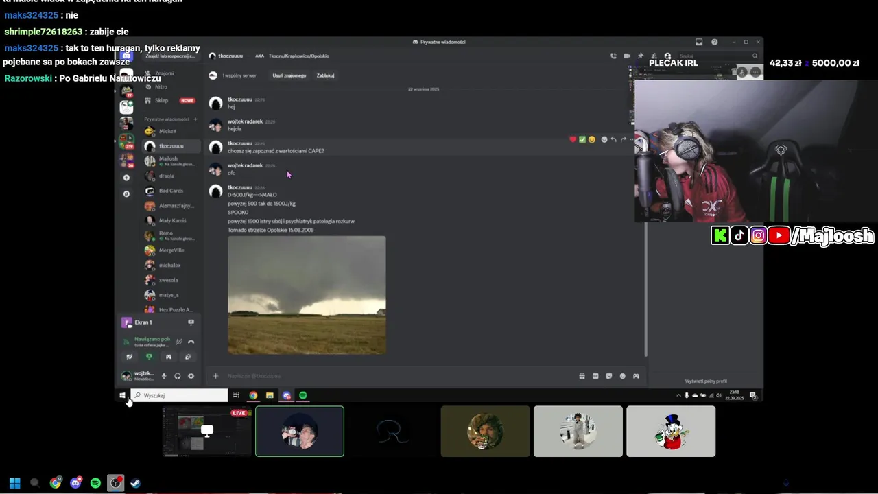Stop streaming Ekran 1
The image size is (878, 494).
click(191, 322)
